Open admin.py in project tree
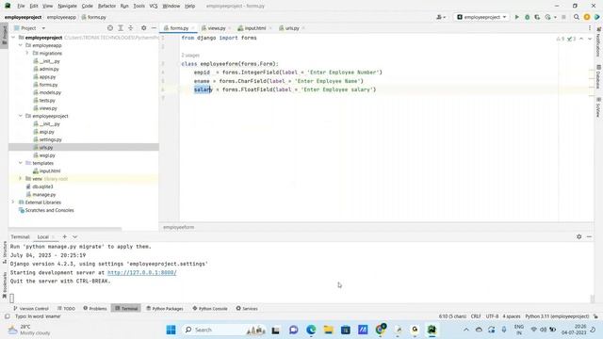This screenshot has height=339, width=603. point(49,69)
